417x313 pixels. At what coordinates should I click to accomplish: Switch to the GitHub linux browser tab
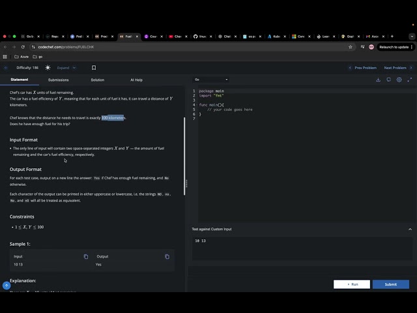point(203,37)
